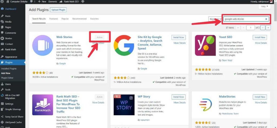Click the Upload Plugin button

(x=58, y=10)
